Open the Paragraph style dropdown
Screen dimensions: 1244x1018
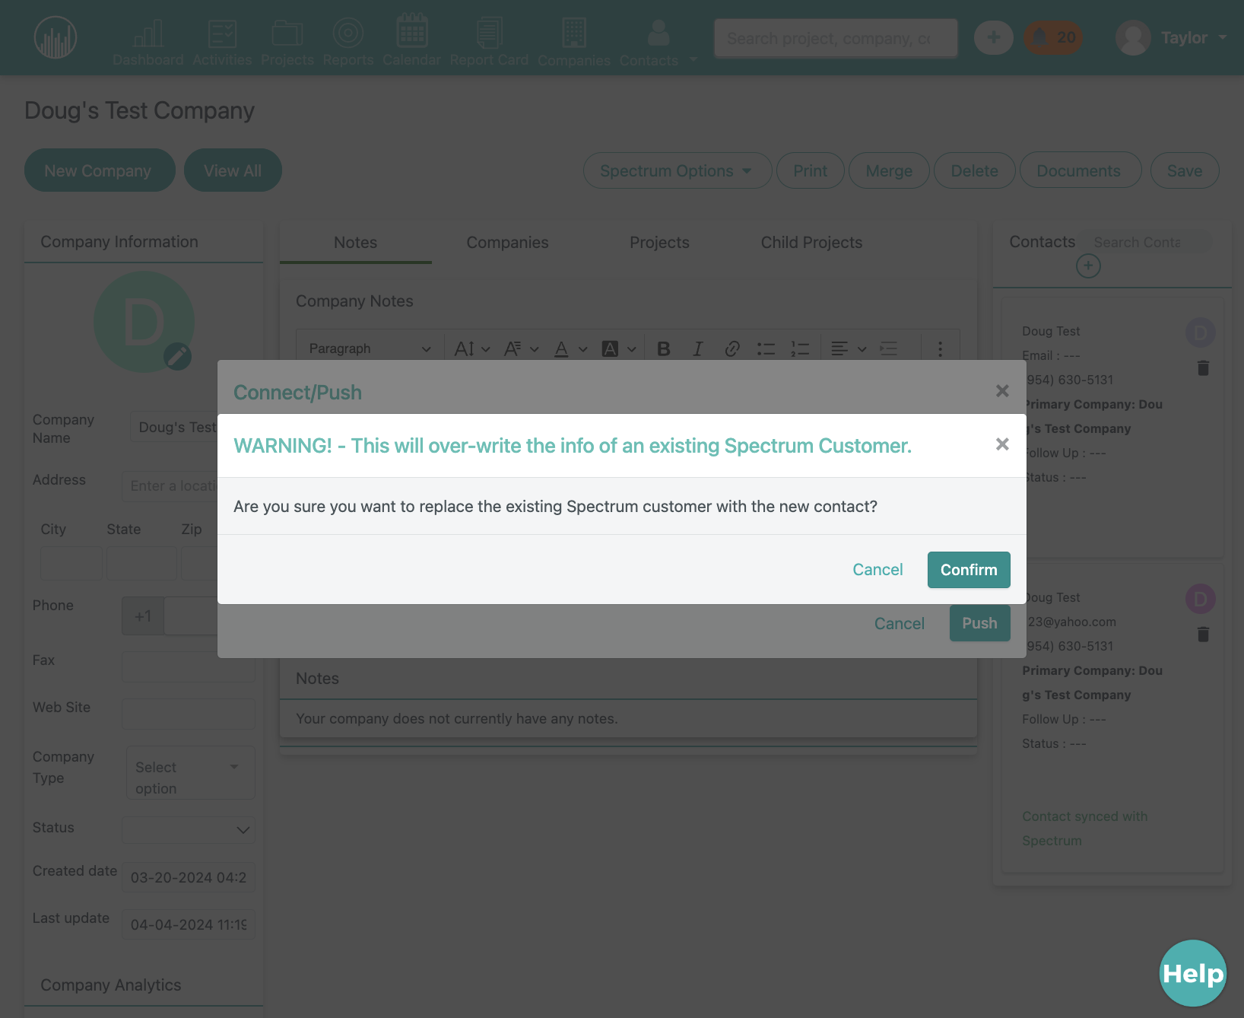pos(370,348)
